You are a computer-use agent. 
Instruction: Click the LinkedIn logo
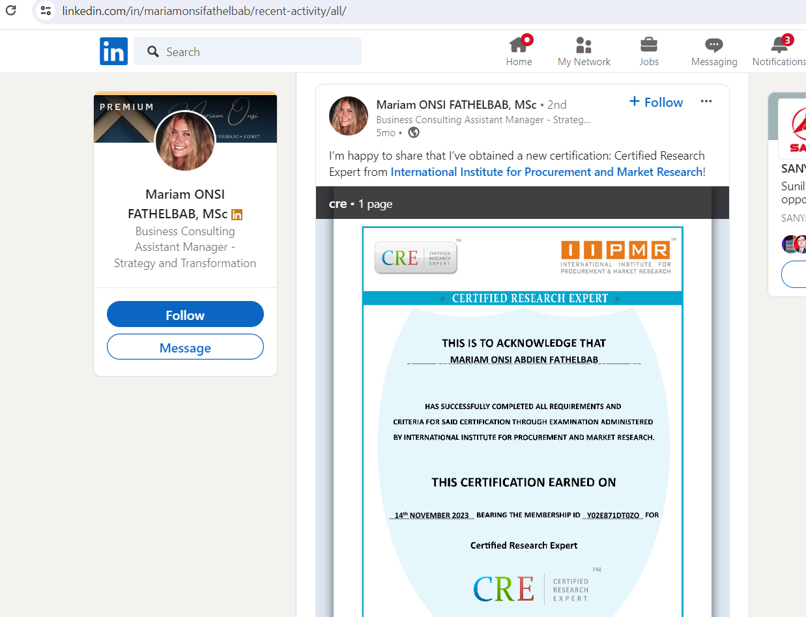[x=113, y=51]
